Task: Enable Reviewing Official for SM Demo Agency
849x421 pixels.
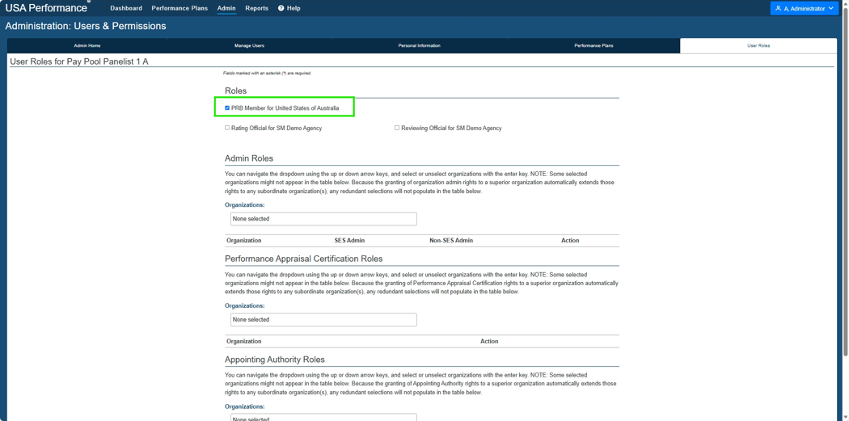Action: [x=397, y=128]
